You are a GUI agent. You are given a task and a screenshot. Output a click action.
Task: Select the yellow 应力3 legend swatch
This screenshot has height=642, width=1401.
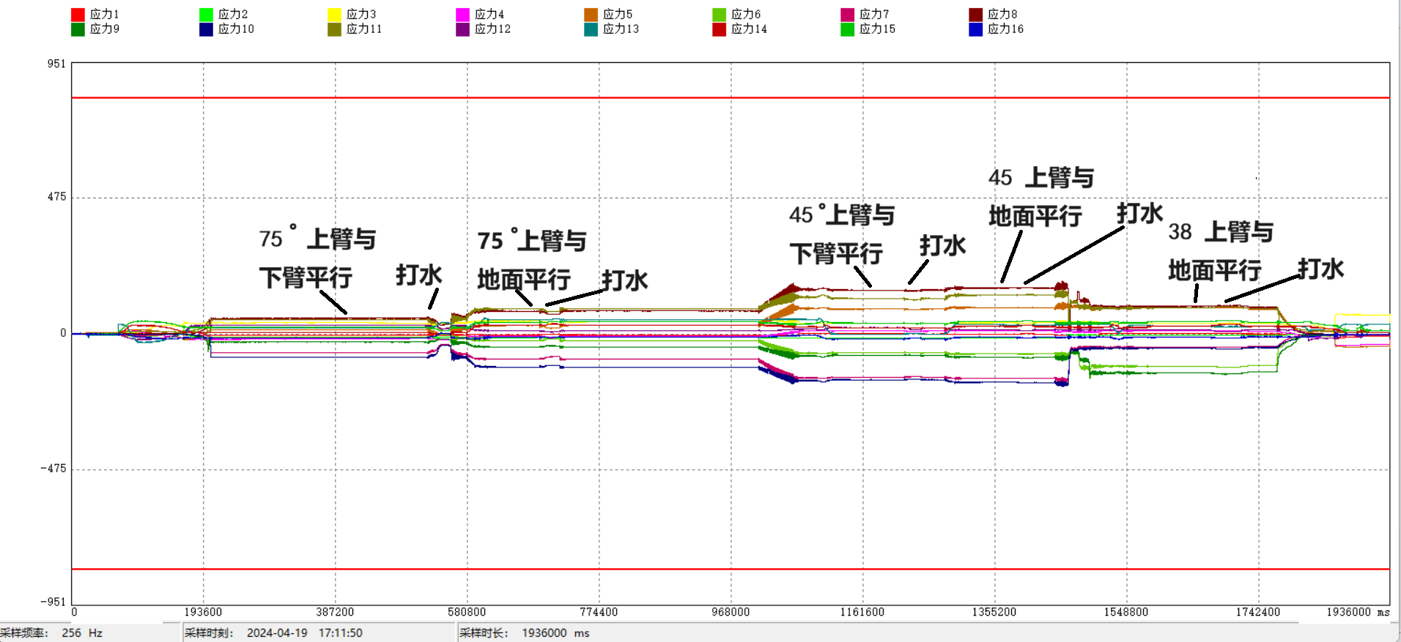(x=334, y=15)
